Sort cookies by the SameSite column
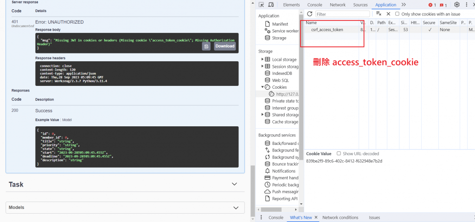Screen dimensions: 475x222 449,23
